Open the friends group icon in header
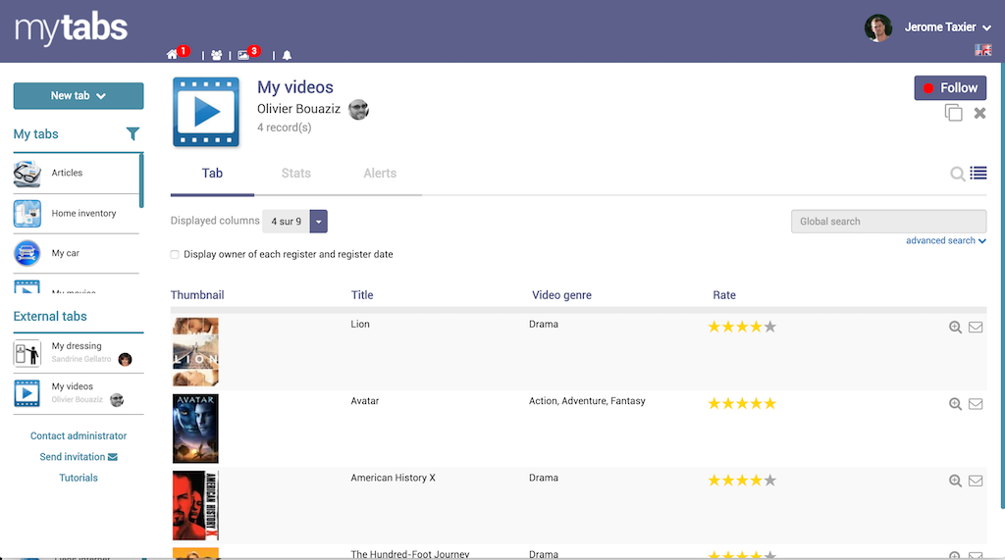Screen dimensions: 1005x560 (x=217, y=55)
